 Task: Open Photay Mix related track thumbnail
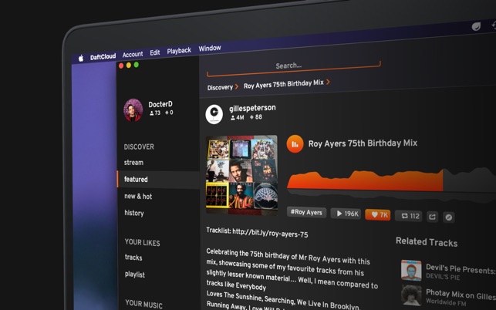click(x=411, y=295)
